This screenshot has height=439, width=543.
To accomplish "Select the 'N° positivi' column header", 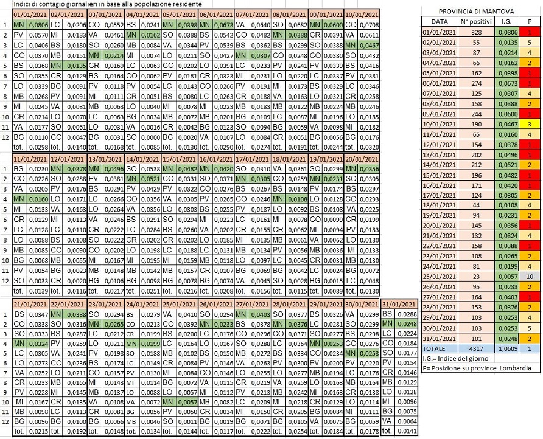I will coord(476,21).
